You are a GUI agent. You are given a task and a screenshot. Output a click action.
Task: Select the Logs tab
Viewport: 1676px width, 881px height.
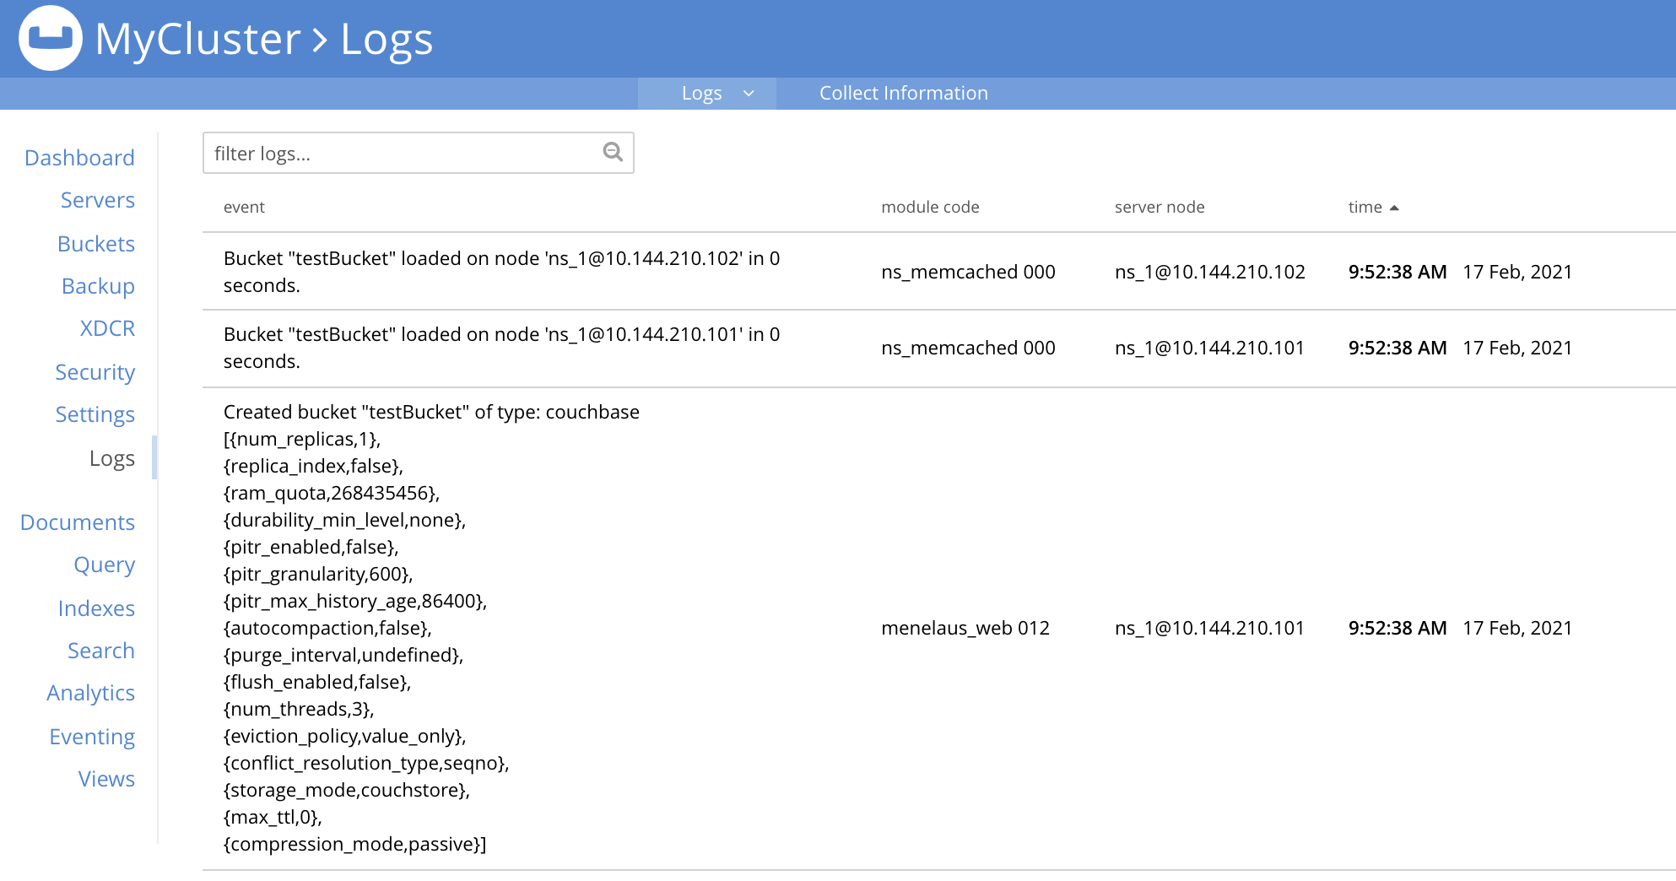701,94
